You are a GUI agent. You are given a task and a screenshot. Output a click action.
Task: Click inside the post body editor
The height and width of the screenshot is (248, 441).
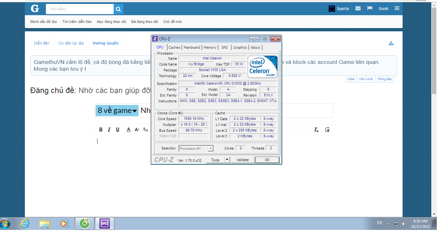[214, 176]
